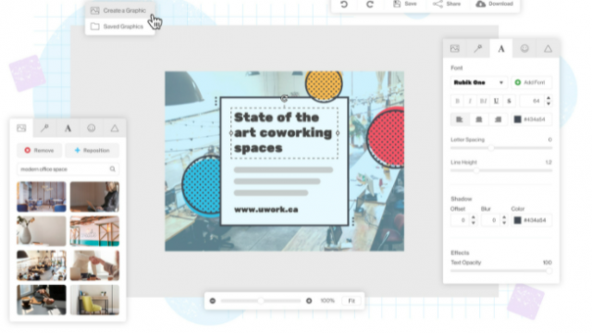Open the emoji tab in right panel

pyautogui.click(x=524, y=48)
